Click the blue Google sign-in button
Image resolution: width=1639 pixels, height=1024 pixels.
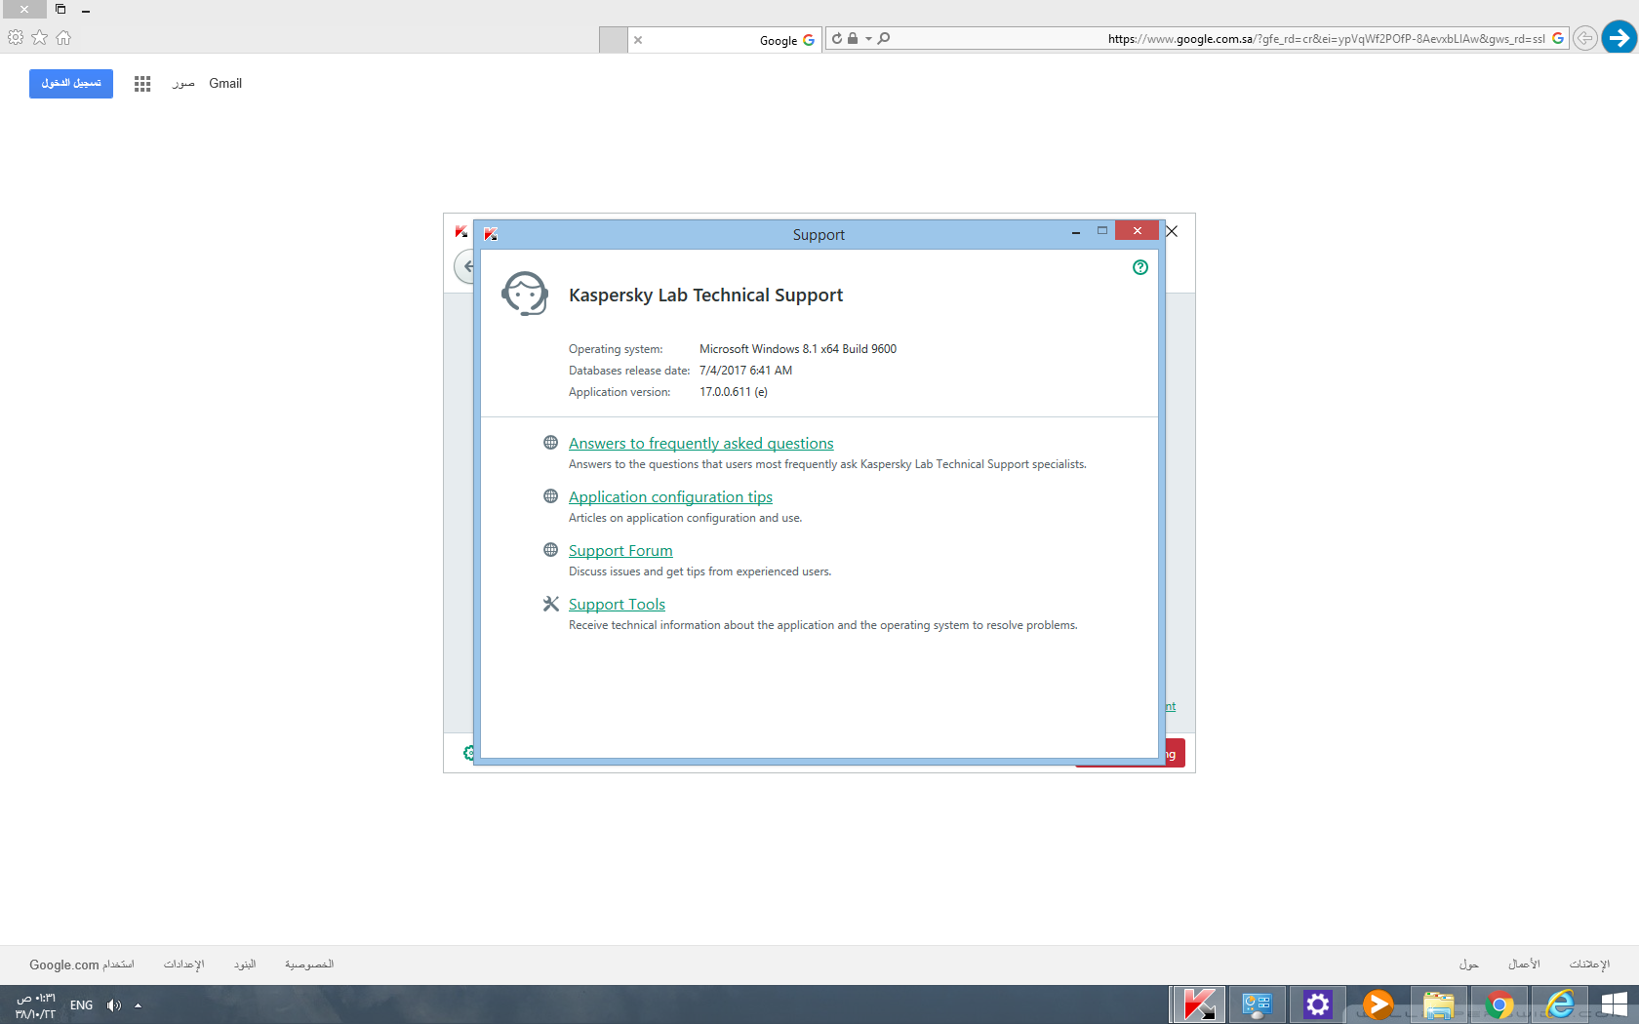[71, 84]
